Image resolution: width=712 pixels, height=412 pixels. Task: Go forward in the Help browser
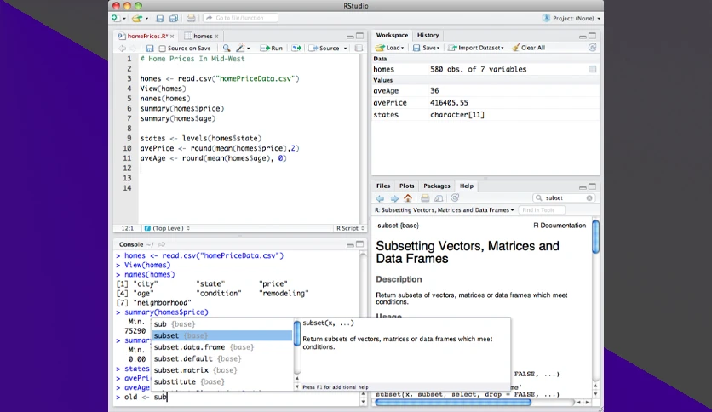coord(394,198)
